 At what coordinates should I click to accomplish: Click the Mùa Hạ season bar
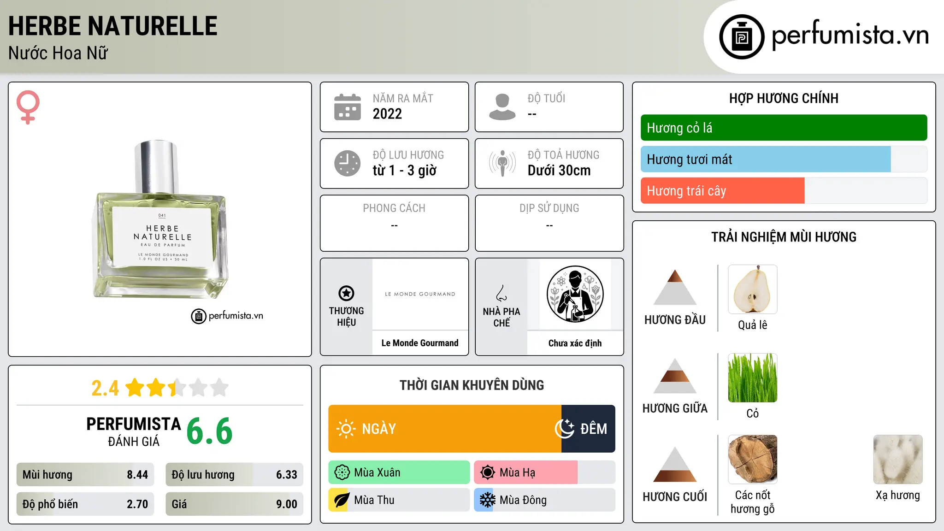point(545,472)
